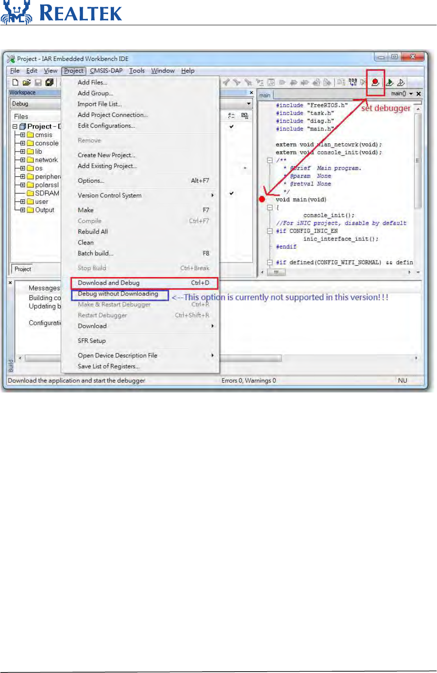Image resolution: width=437 pixels, height=673 pixels.
Task: Open the Download submenu
Action: click(x=140, y=326)
